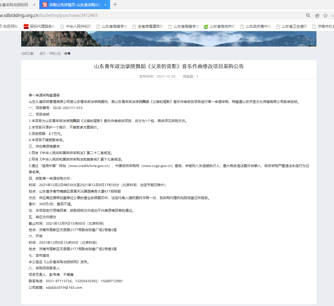
Task: Click the 首页 breadcrumb link
Action: pyautogui.click(x=42, y=54)
